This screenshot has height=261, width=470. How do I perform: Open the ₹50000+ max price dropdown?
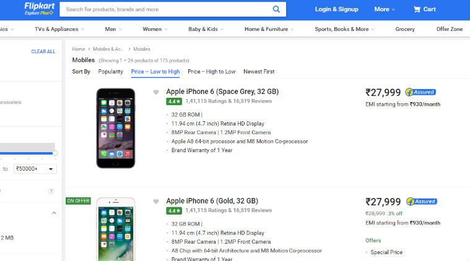[x=35, y=169]
